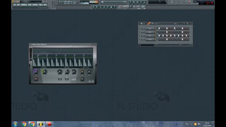
Task: Open the step sequencer options menu arrow
Action: point(139,23)
